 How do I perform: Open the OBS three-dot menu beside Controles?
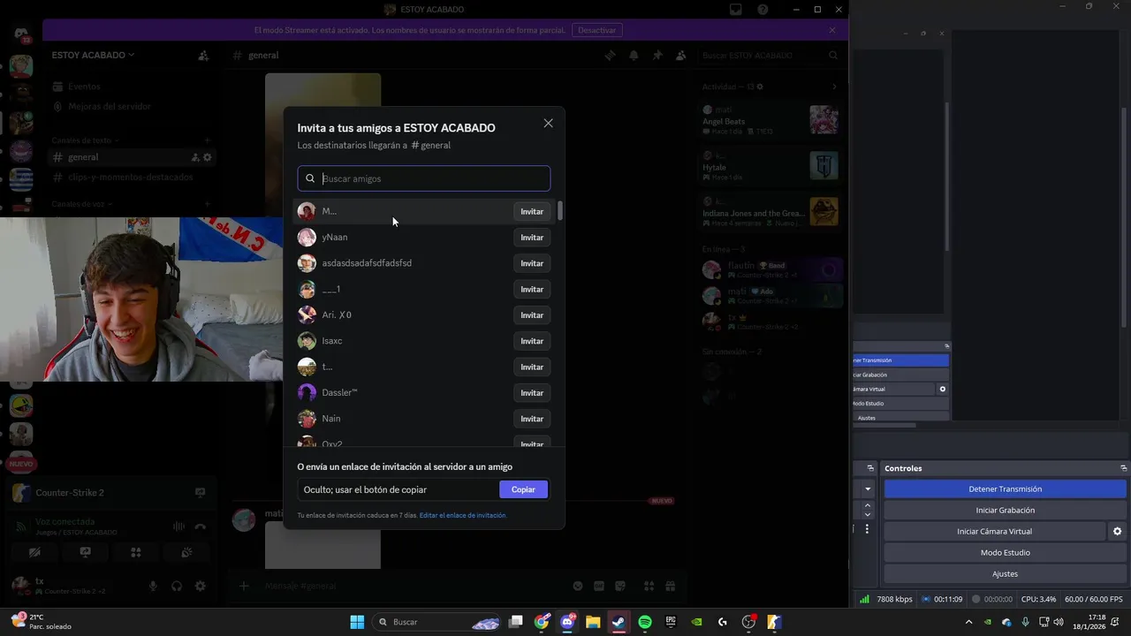coord(868,529)
